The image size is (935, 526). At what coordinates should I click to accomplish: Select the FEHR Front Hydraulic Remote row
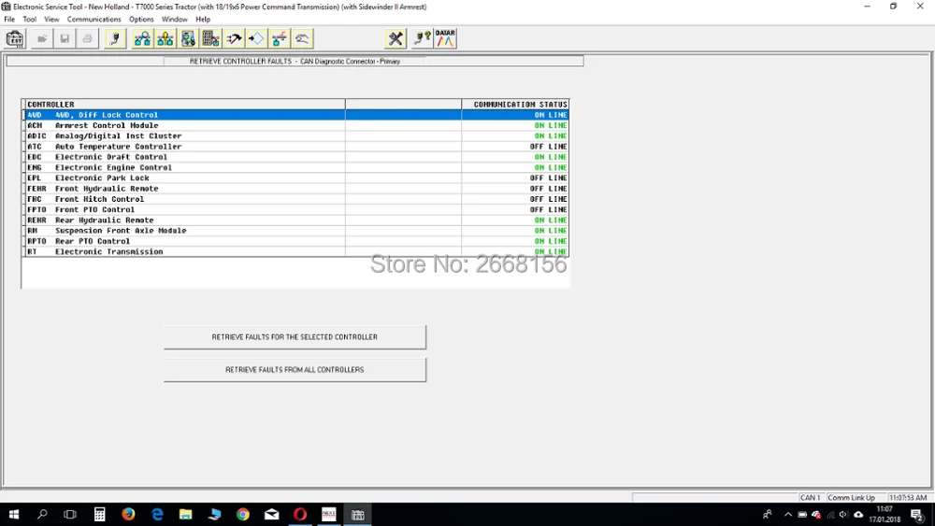click(295, 189)
